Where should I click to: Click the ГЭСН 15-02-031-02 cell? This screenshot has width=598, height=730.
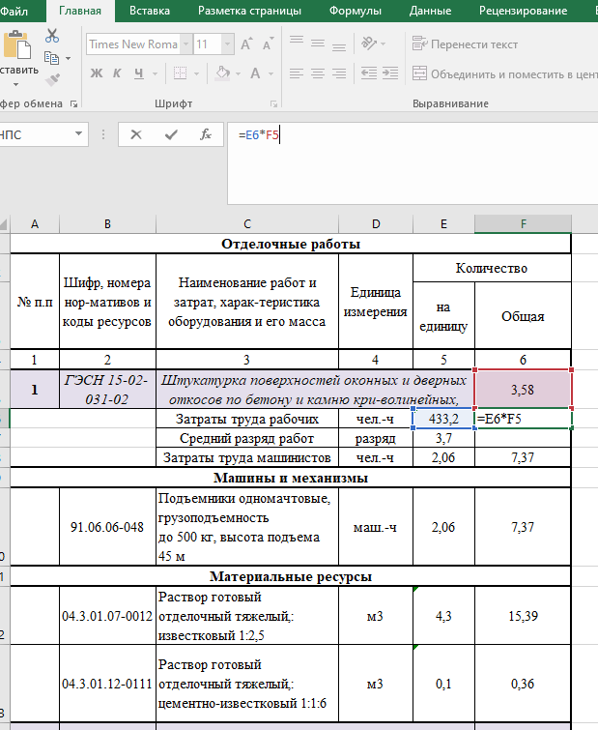point(107,390)
